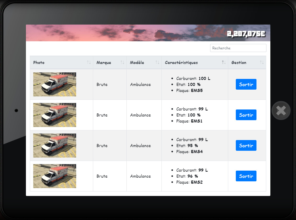Click 'Etat: 95 %' in the EMS4 row
296x220 pixels.
[187, 146]
